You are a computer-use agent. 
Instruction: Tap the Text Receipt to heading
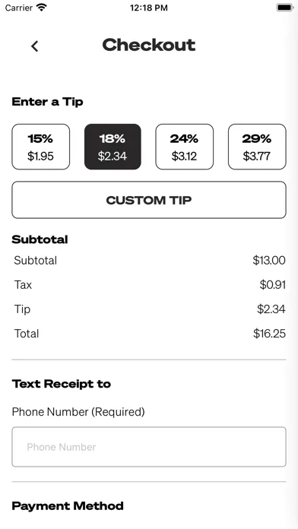62,384
